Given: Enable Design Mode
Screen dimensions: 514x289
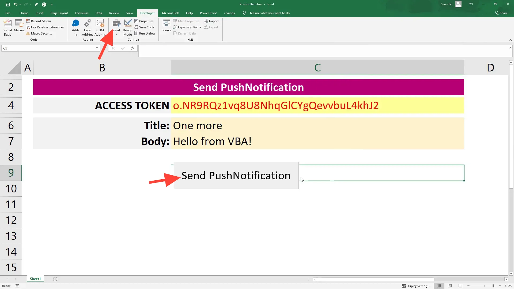Looking at the screenshot, I should pos(127,27).
